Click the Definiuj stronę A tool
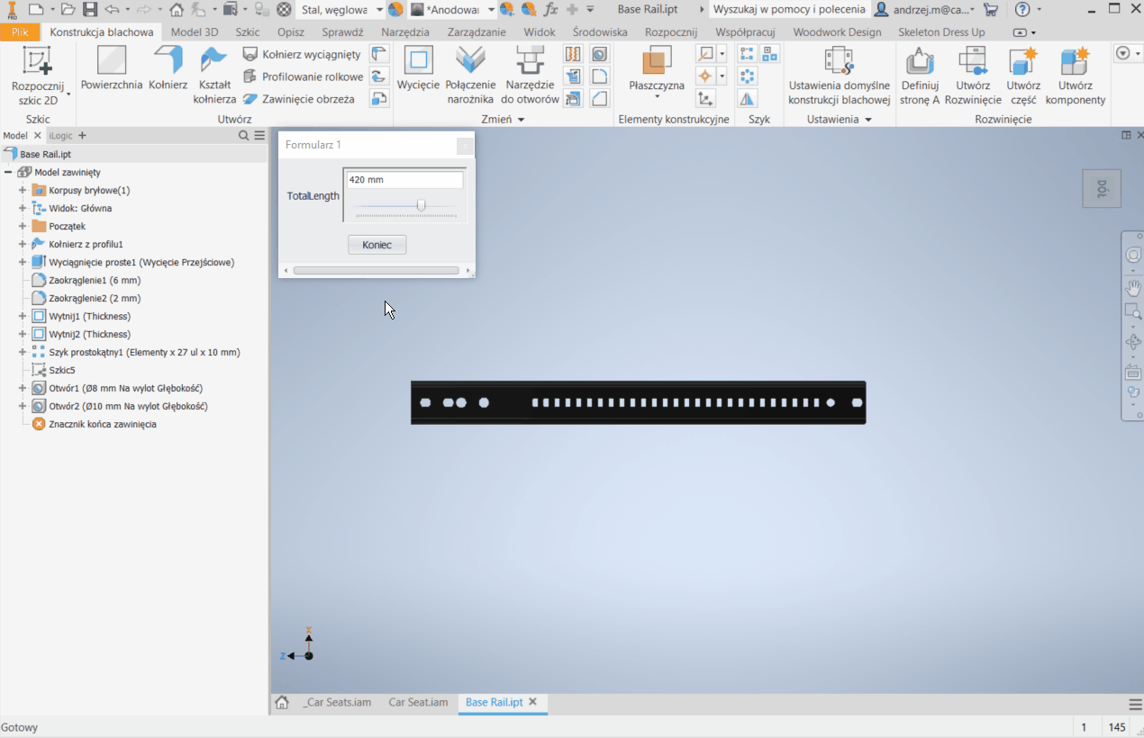 pyautogui.click(x=920, y=76)
